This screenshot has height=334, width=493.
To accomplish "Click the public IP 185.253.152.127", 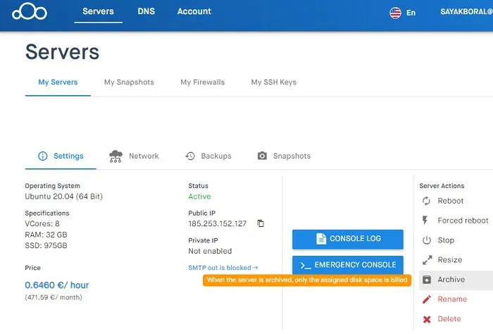I will click(217, 223).
